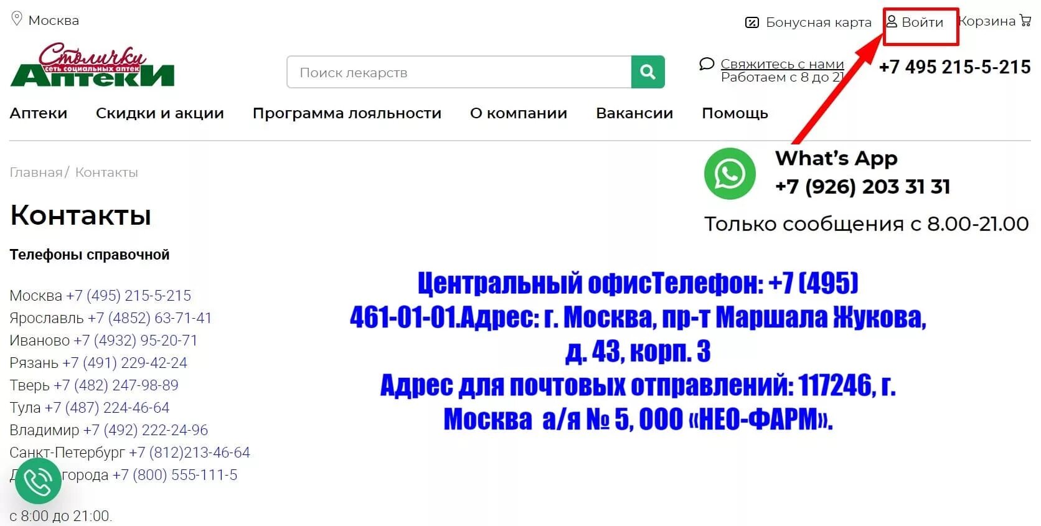Click the Контакты breadcrumb
This screenshot has width=1041, height=526.
(106, 172)
